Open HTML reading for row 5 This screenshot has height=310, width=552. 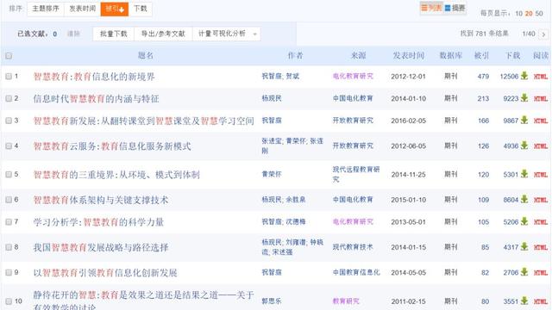tap(541, 174)
